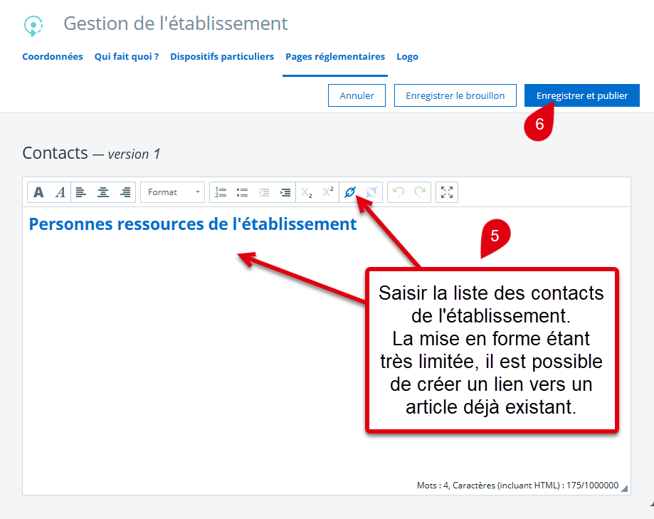Decrease indent of the paragraph

[x=264, y=192]
